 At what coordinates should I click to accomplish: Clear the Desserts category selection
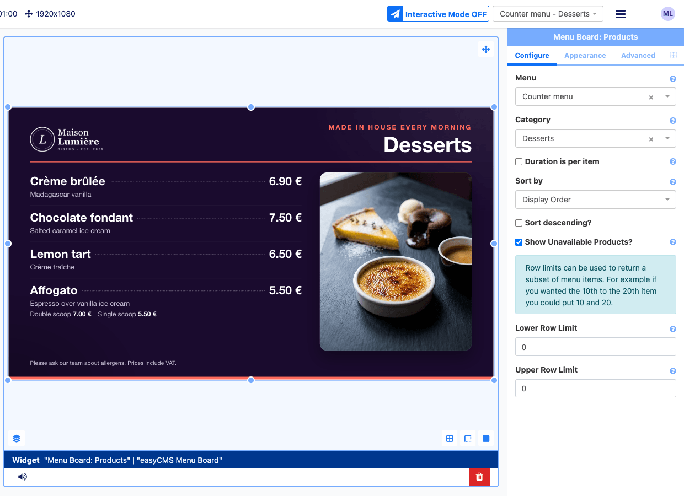click(x=651, y=139)
